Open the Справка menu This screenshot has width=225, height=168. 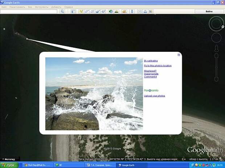69,7
